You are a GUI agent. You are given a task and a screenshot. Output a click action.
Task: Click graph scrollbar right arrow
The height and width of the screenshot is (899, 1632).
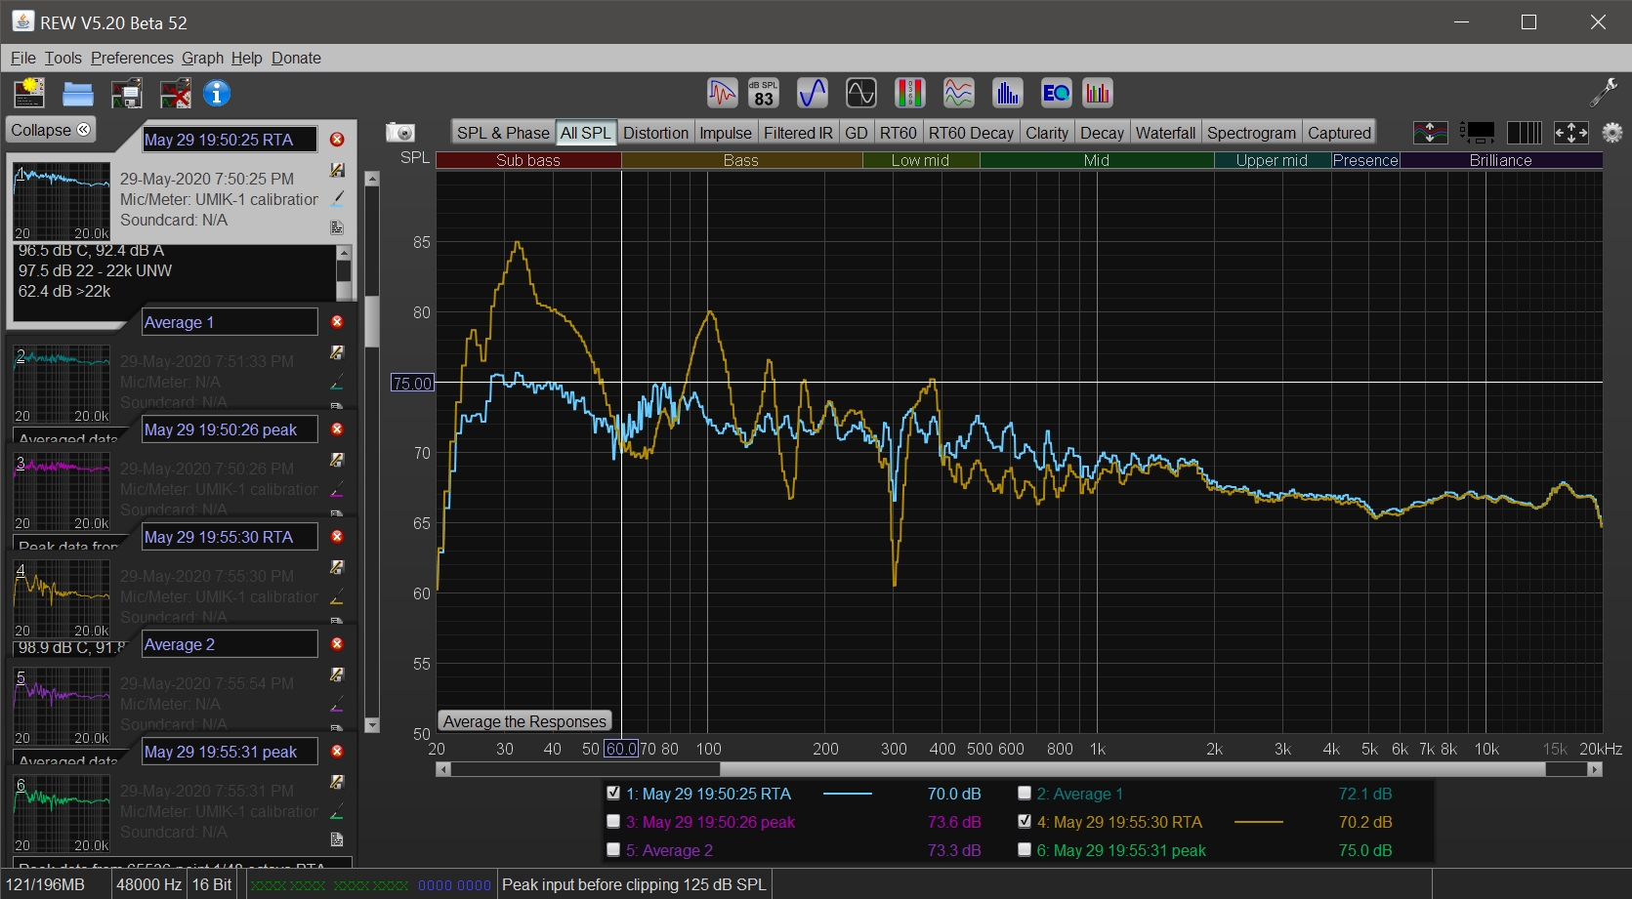point(1595,769)
